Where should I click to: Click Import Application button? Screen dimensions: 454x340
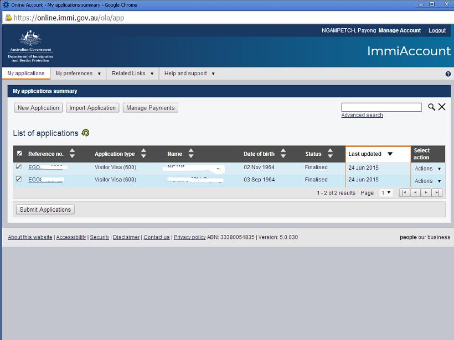pyautogui.click(x=92, y=108)
